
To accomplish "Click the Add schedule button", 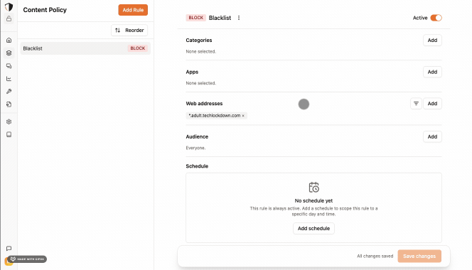I will click(313, 229).
